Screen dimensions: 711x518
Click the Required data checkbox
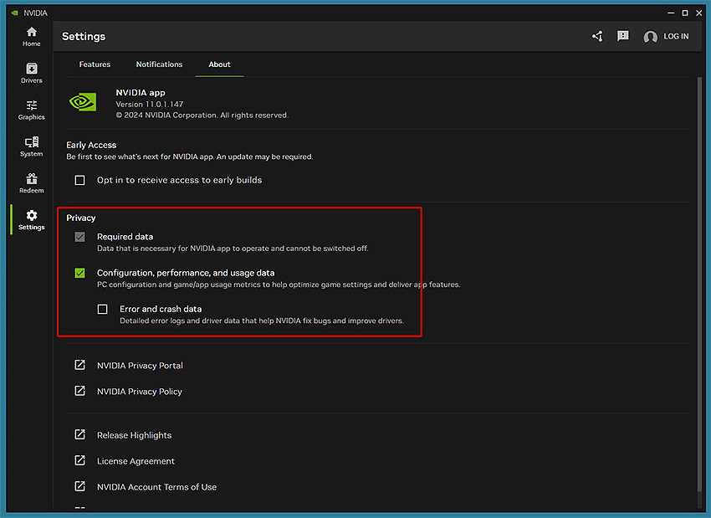[x=79, y=237]
